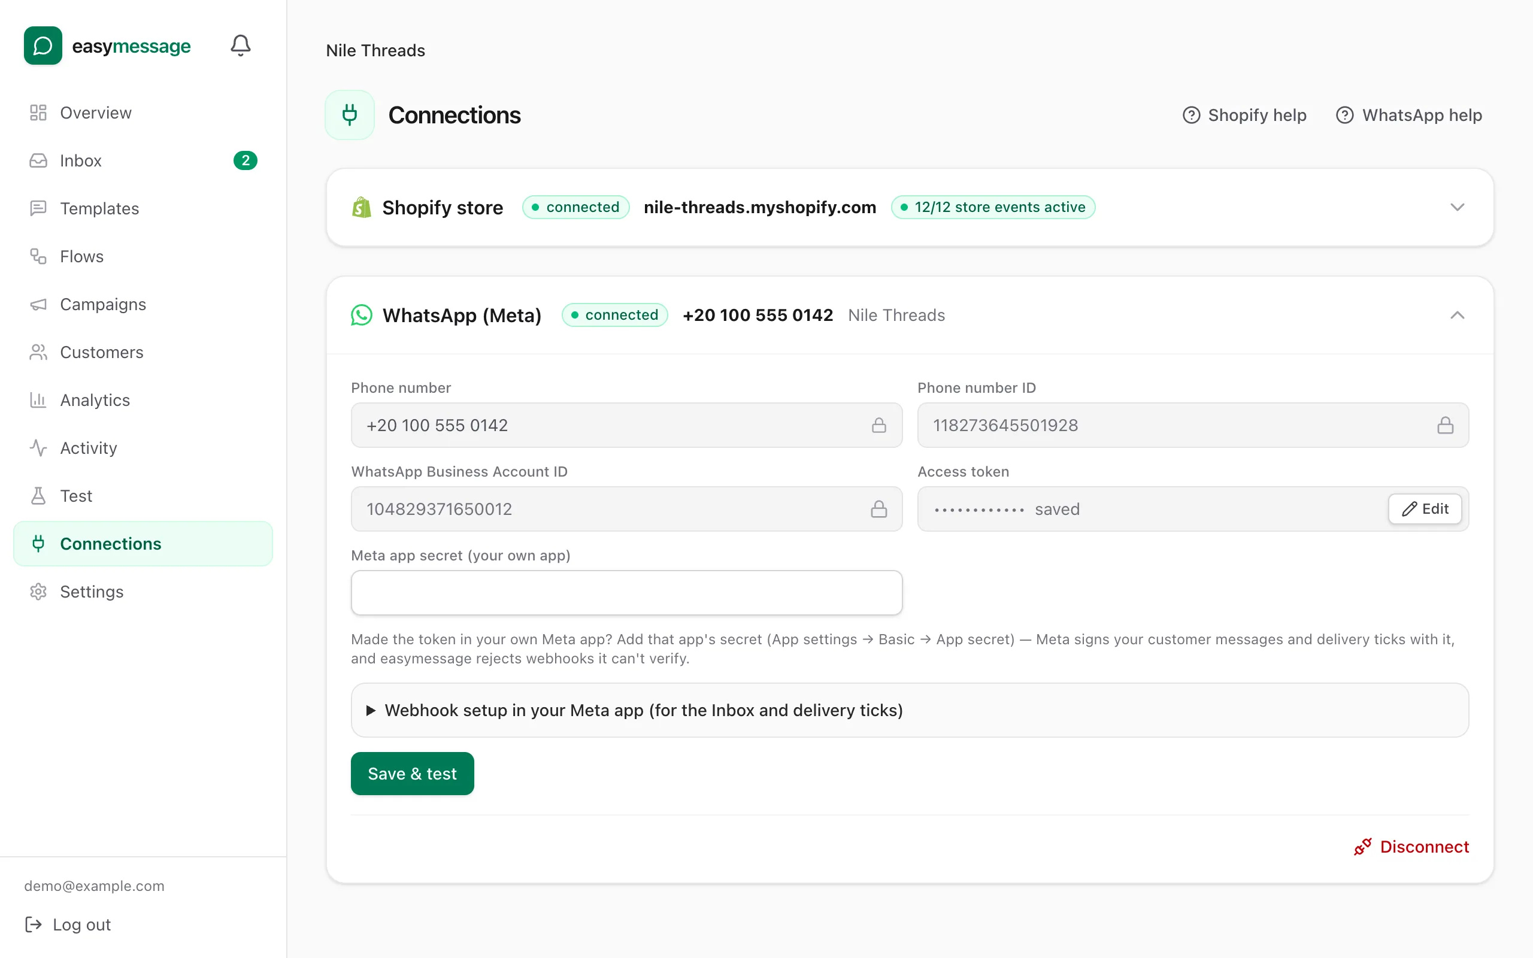Open notifications bell
The height and width of the screenshot is (958, 1533).
point(240,46)
